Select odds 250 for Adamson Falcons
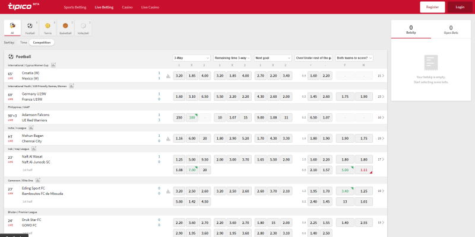This screenshot has height=237, width=475. 179,117
